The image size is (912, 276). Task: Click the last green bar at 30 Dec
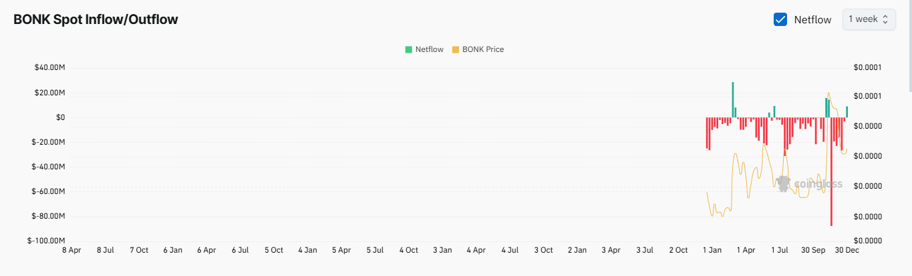coord(847,112)
